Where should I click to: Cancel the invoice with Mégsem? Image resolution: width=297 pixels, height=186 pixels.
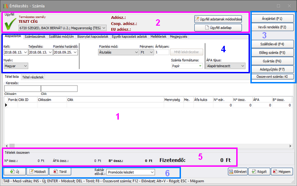click(x=281, y=172)
